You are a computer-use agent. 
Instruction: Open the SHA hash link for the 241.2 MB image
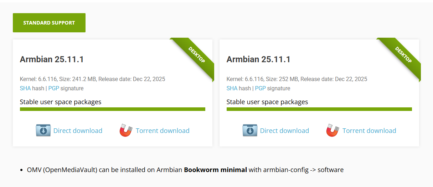point(25,88)
